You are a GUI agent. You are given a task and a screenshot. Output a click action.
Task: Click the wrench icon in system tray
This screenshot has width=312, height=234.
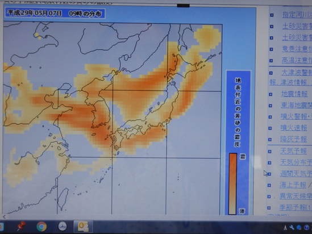click(292, 227)
